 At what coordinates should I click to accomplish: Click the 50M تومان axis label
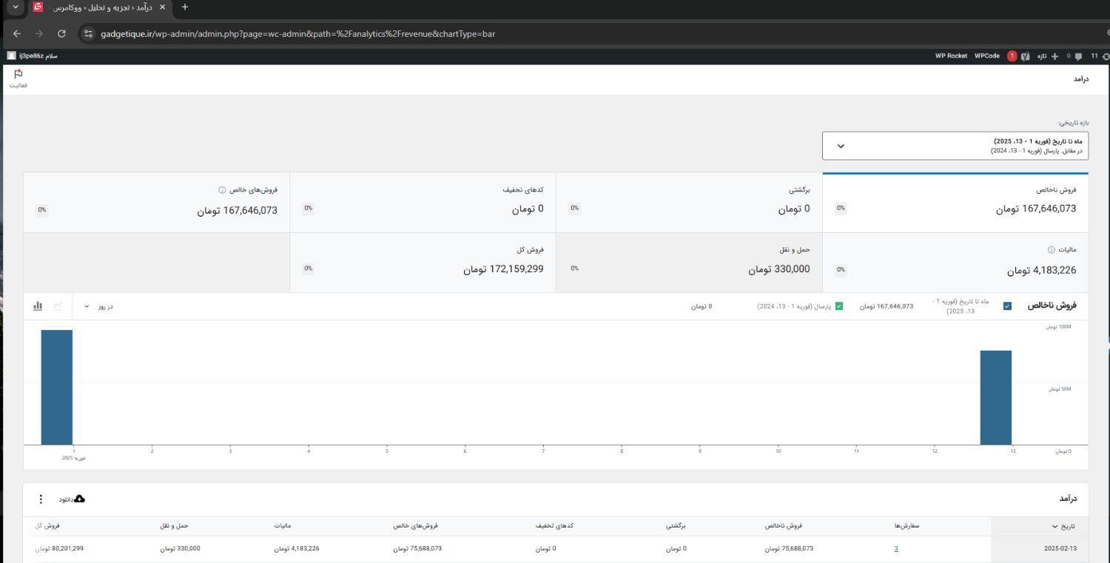point(1060,389)
